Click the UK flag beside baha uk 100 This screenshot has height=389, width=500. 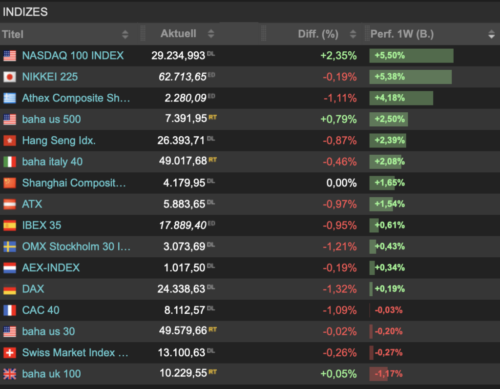coord(10,374)
